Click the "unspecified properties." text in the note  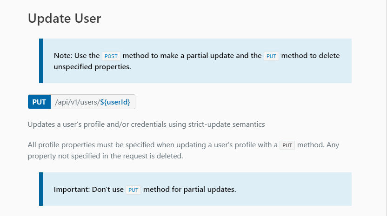pyautogui.click(x=92, y=66)
